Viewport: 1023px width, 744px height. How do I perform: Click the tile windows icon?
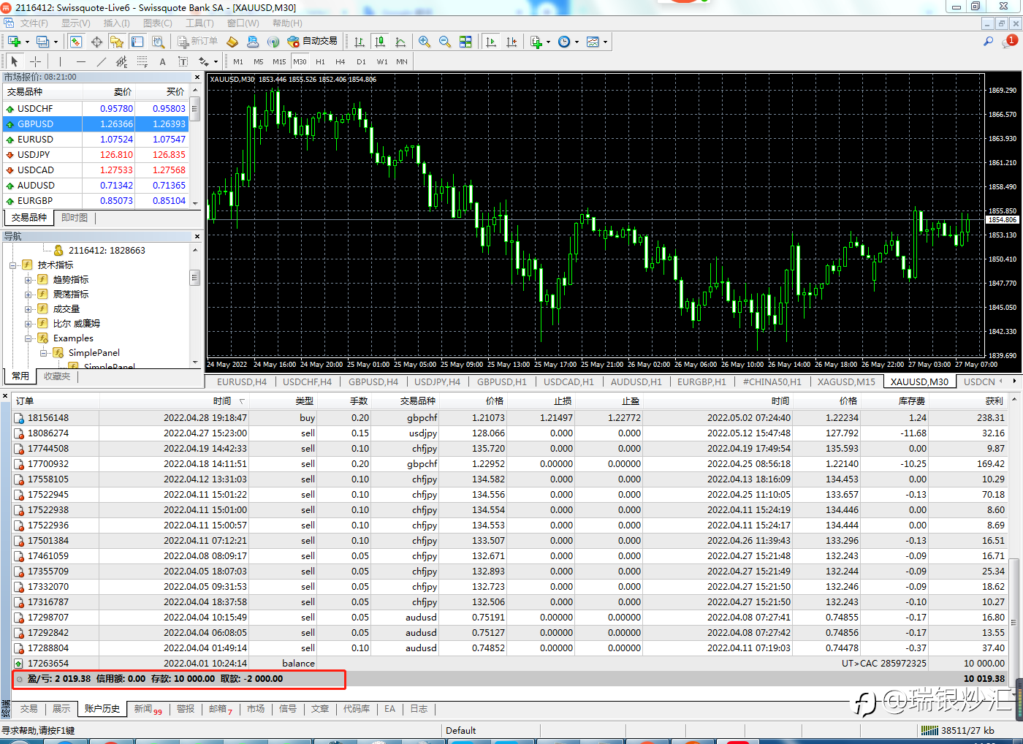(465, 42)
